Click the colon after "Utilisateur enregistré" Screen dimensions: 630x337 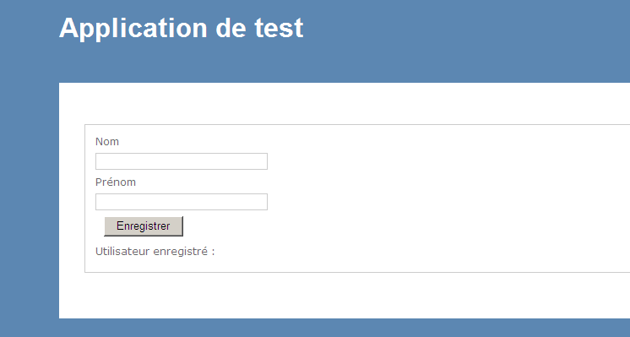point(214,253)
